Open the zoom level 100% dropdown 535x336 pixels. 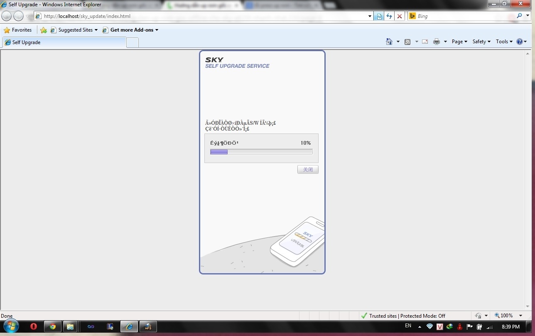click(x=509, y=316)
